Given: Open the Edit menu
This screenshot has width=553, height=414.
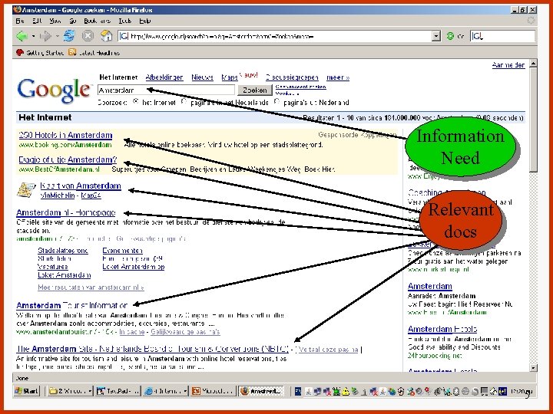Looking at the screenshot, I should [x=37, y=21].
